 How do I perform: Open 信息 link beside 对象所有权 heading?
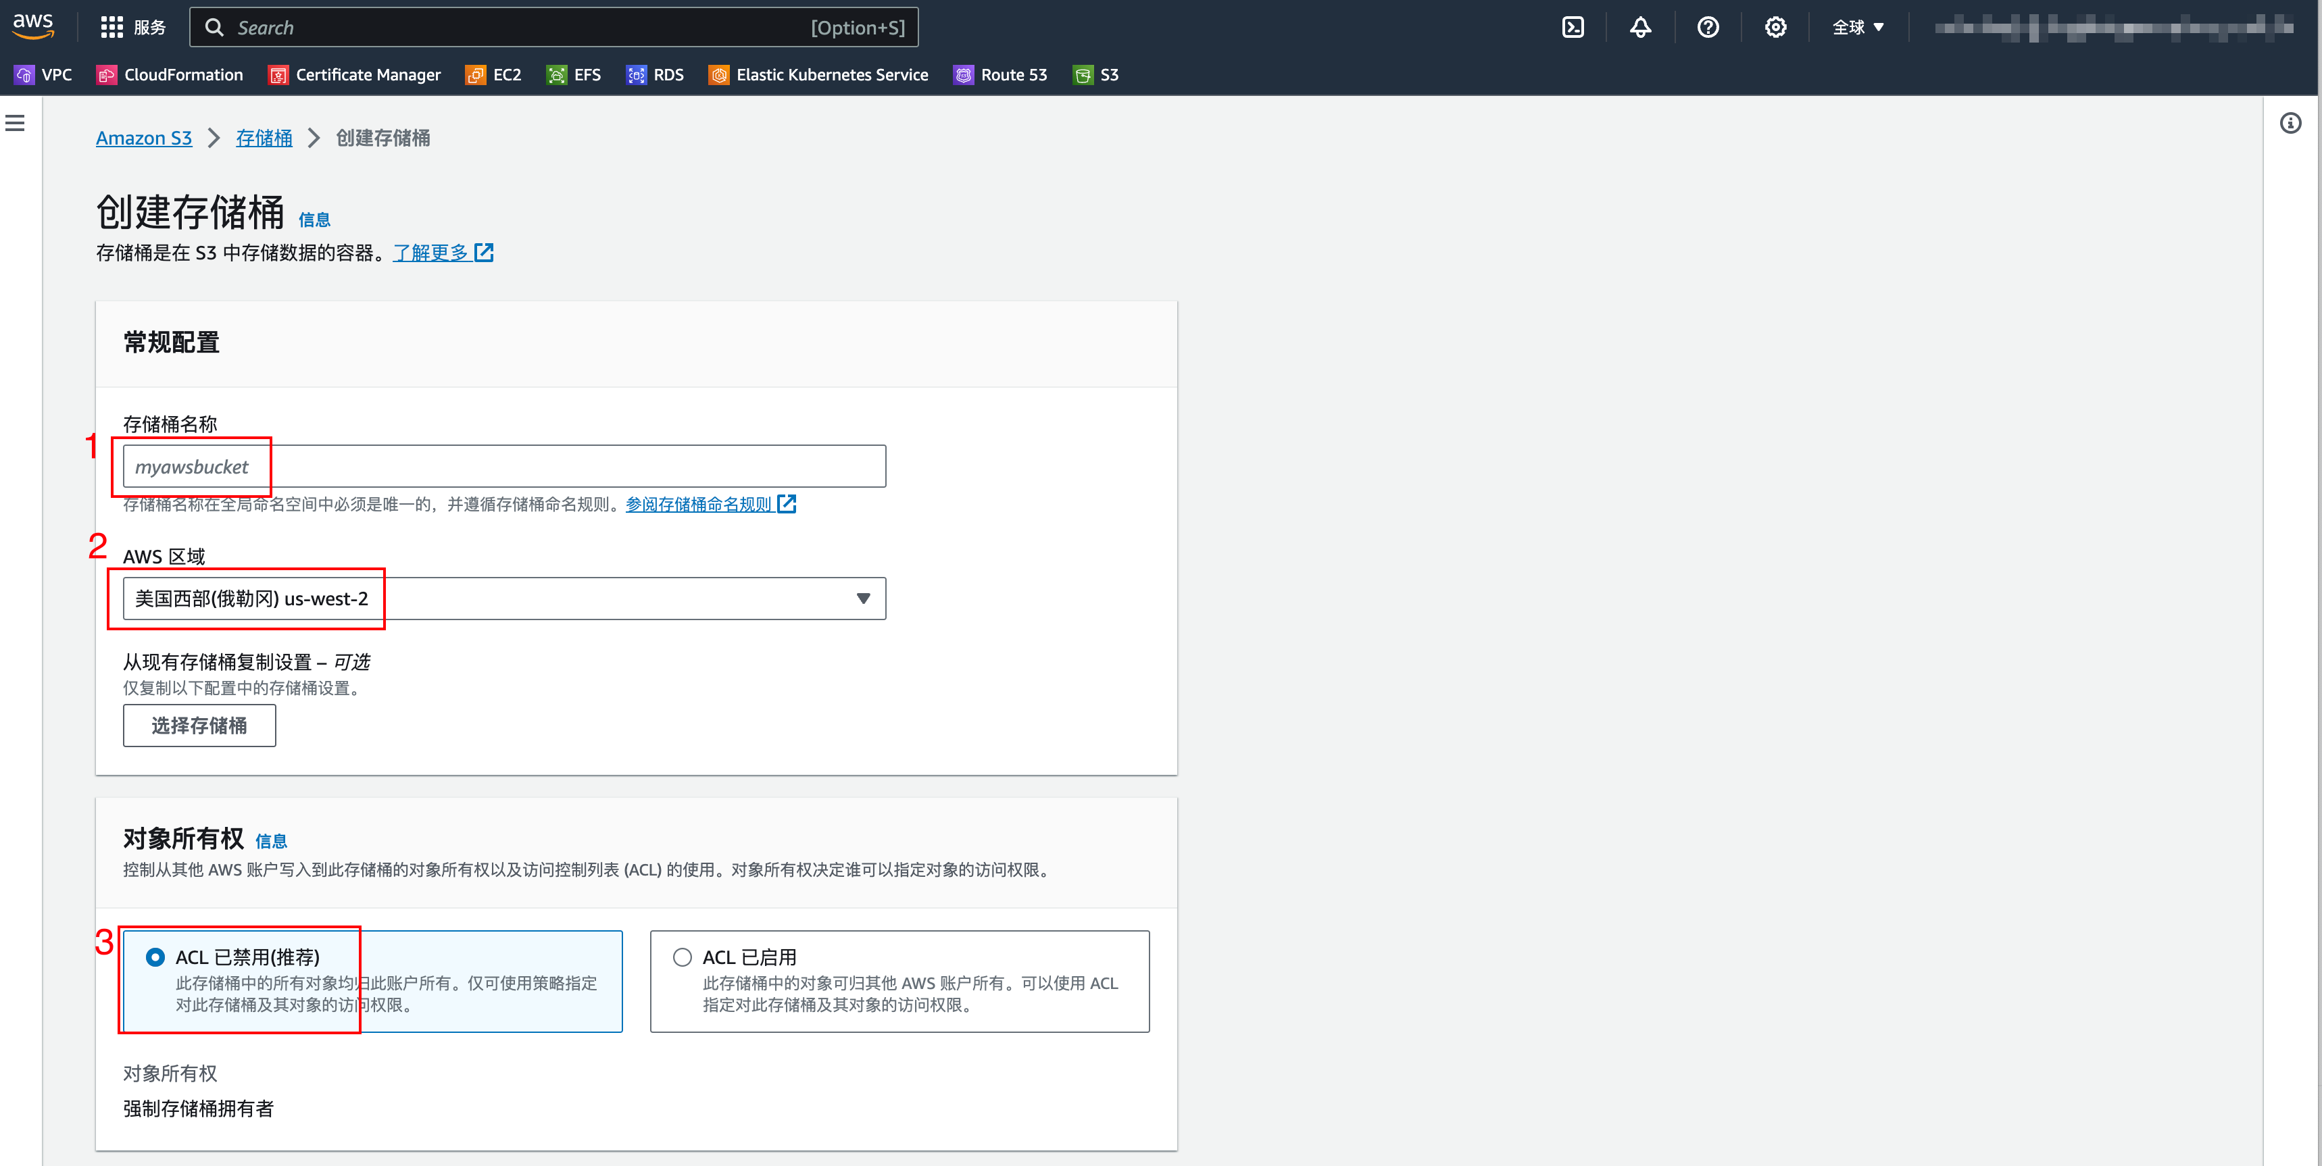(x=271, y=840)
